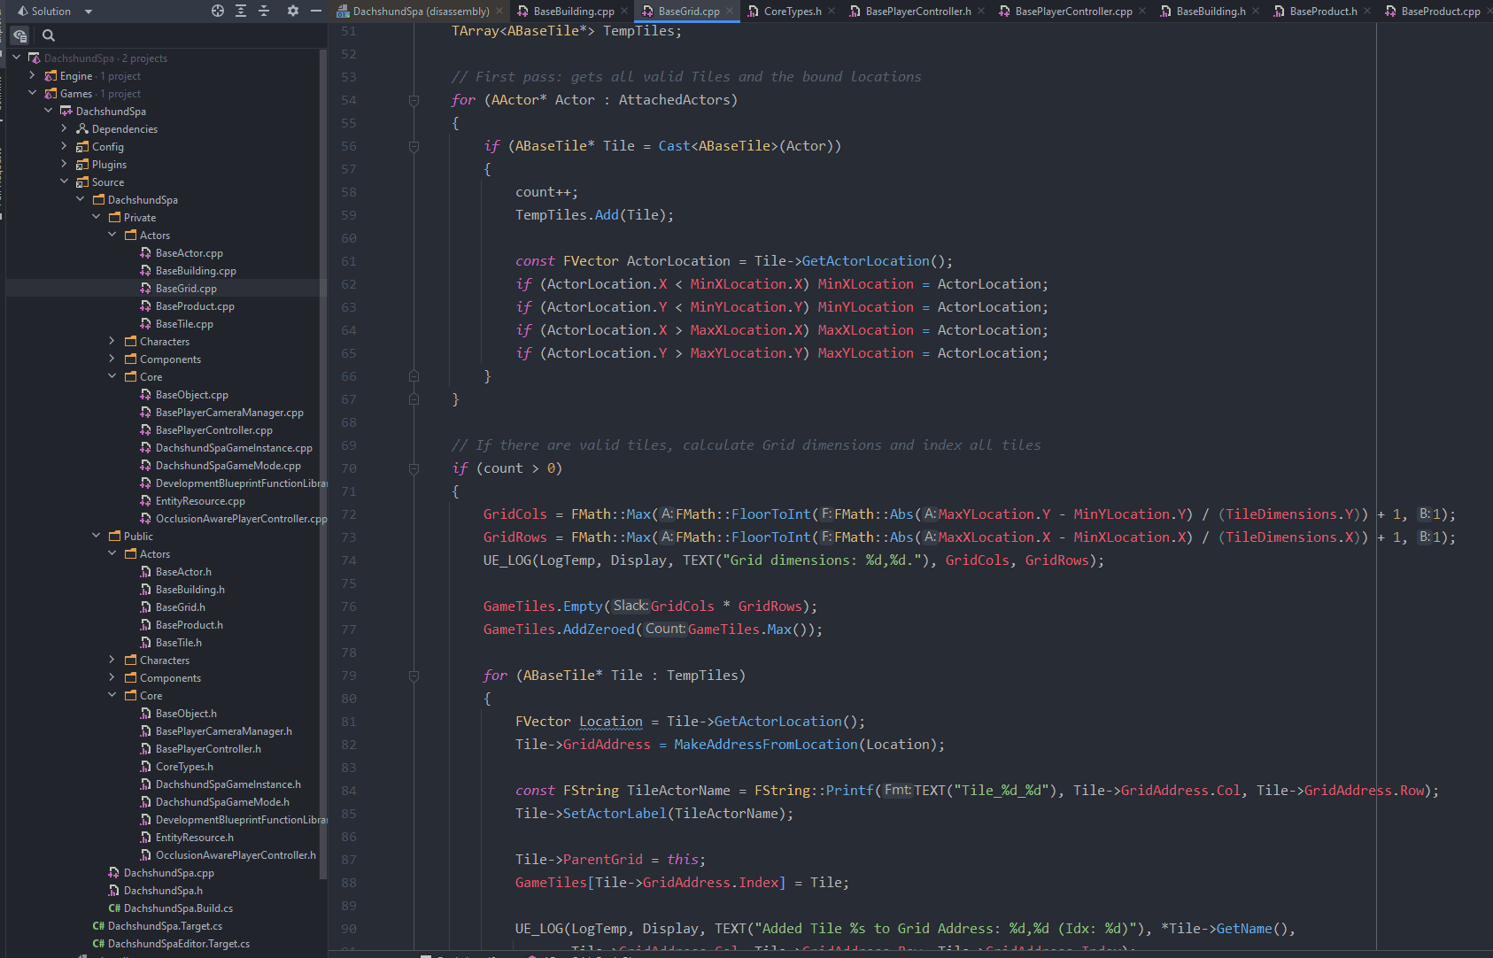The height and width of the screenshot is (958, 1493).
Task: Toggle the show all files eye icon
Action: click(x=19, y=35)
